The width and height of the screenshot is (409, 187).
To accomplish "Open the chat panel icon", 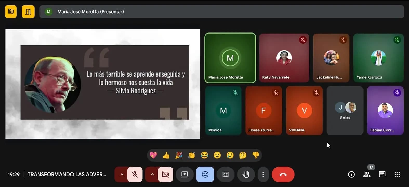I will click(x=382, y=175).
